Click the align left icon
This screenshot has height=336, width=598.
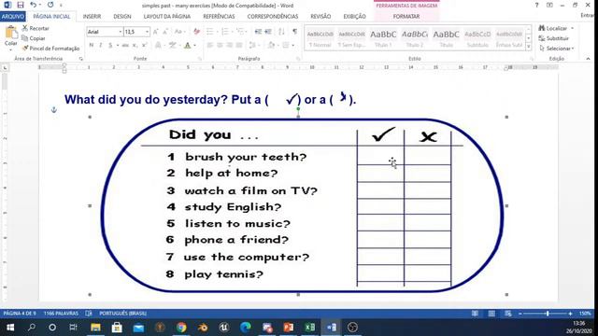(x=209, y=46)
